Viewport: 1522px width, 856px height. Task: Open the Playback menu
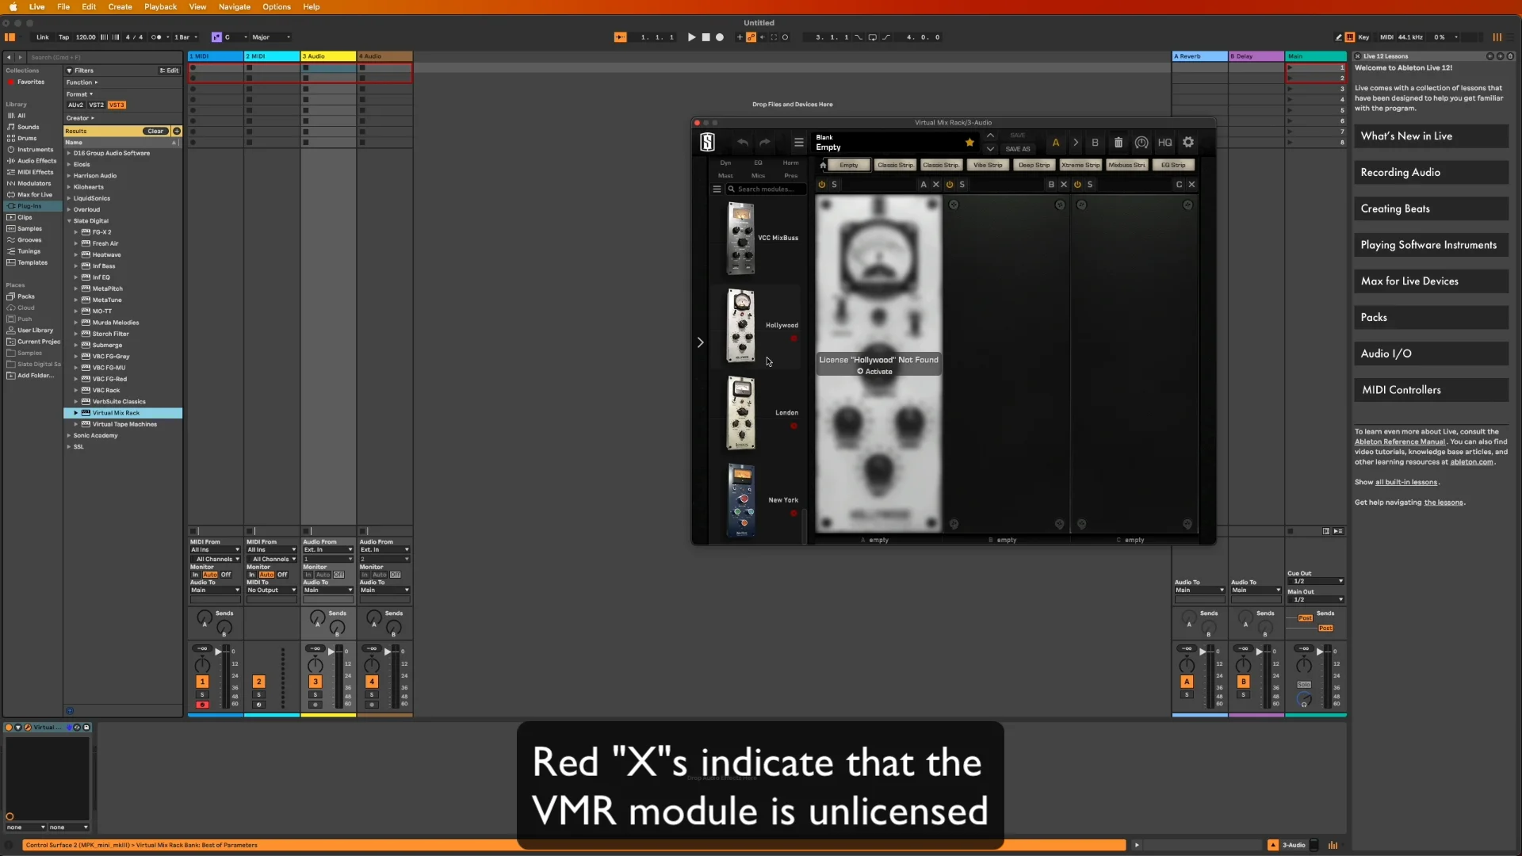pyautogui.click(x=160, y=6)
